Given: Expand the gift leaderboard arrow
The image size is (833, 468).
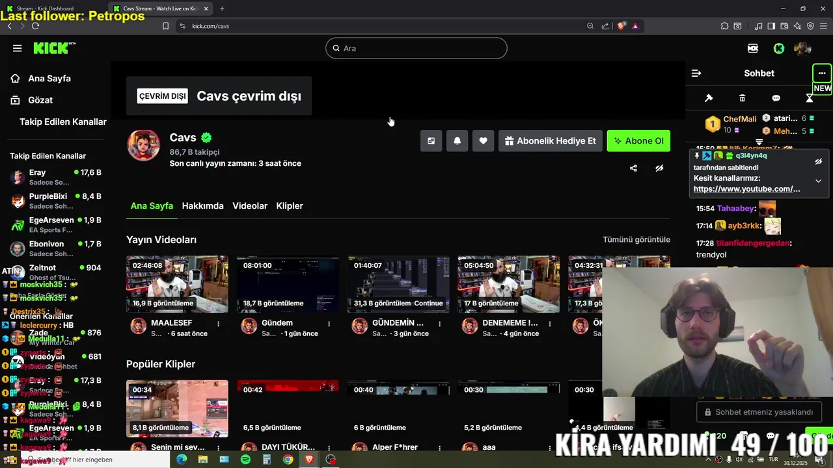Looking at the screenshot, I should (759, 142).
